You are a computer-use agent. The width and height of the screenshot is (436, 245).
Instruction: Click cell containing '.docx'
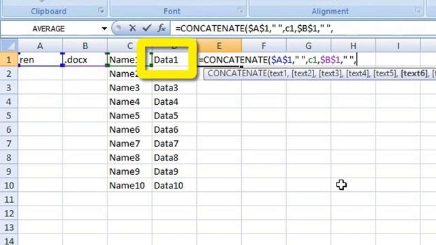click(x=85, y=59)
